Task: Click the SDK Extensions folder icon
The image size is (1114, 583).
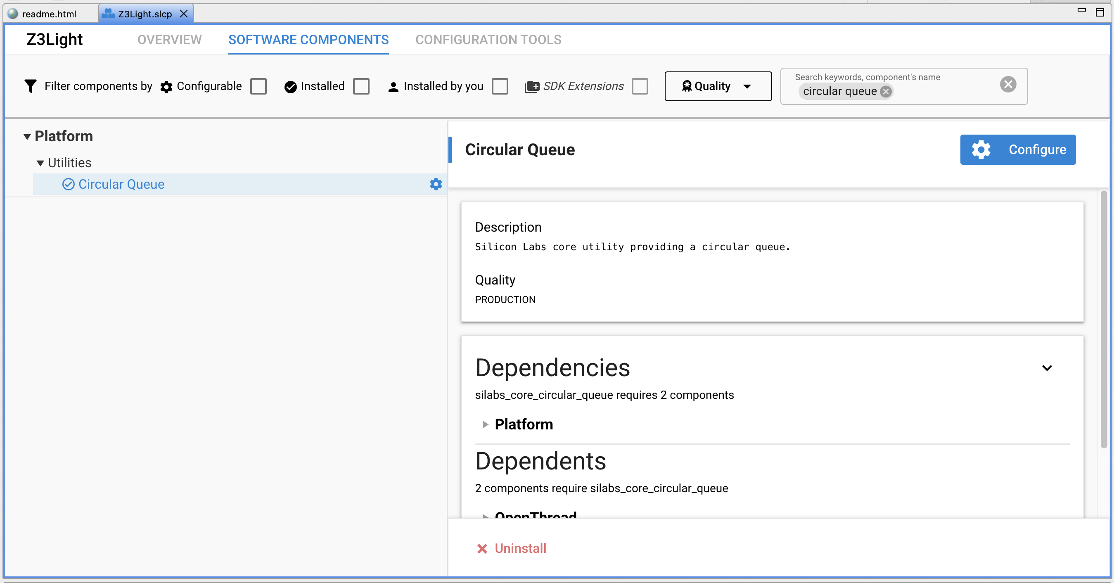Action: (x=531, y=86)
